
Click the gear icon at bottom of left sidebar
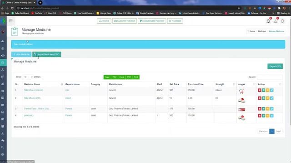pyautogui.click(x=3, y=154)
